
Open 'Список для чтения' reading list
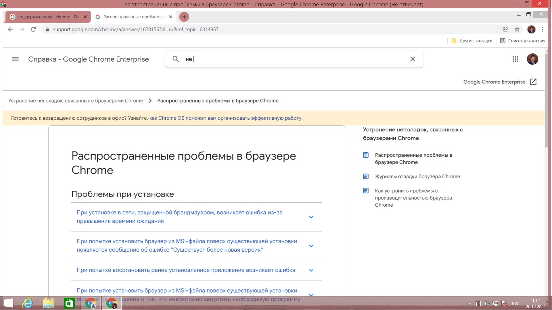(x=523, y=41)
